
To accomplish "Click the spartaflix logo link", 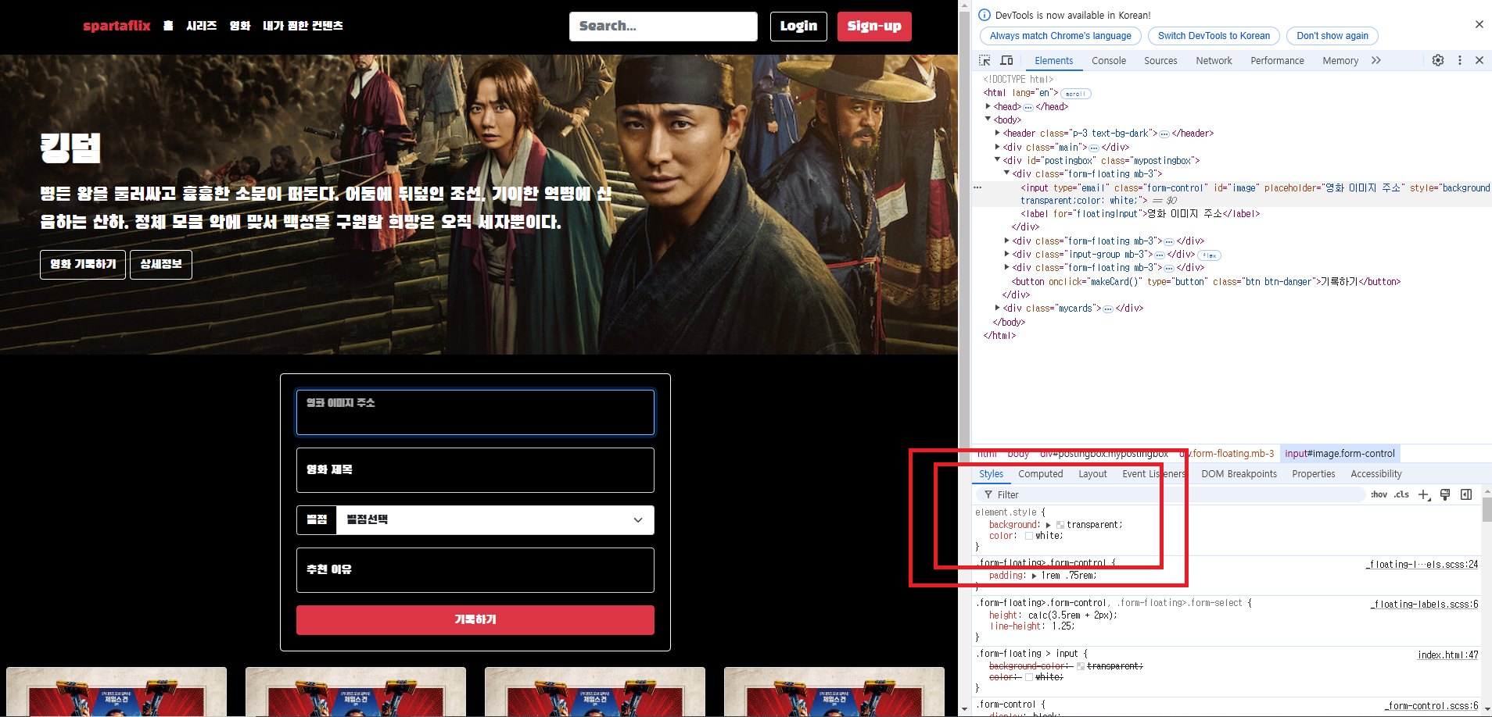I will pos(117,26).
